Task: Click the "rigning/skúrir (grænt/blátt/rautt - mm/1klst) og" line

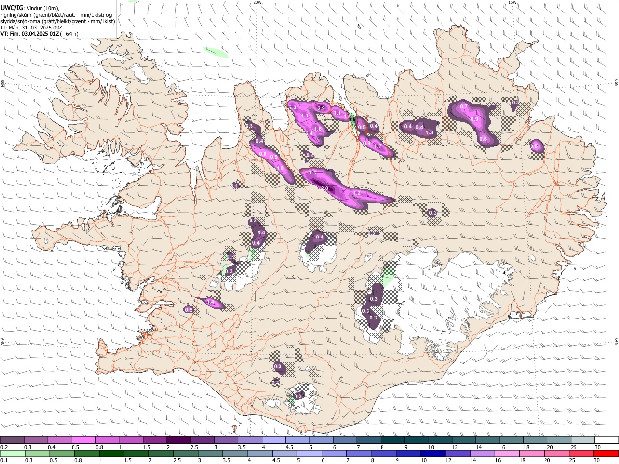Action: tap(56, 15)
